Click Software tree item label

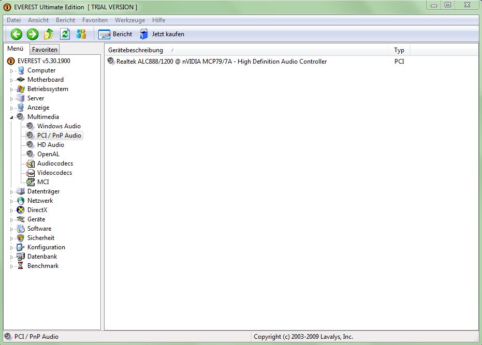(x=39, y=229)
